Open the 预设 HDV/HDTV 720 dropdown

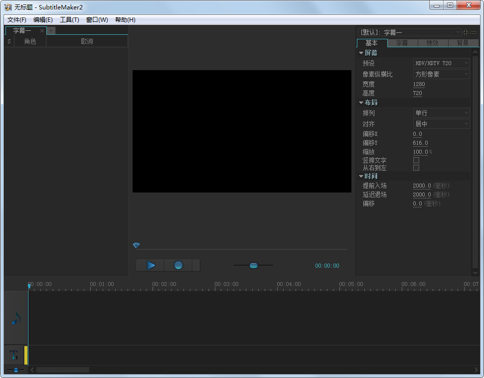[x=441, y=64]
